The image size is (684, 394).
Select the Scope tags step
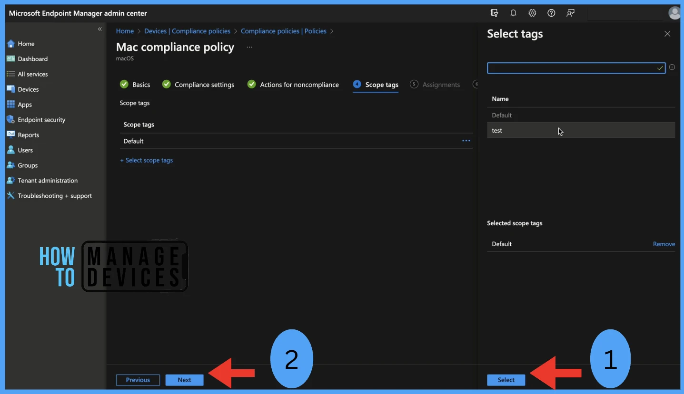[x=376, y=85]
